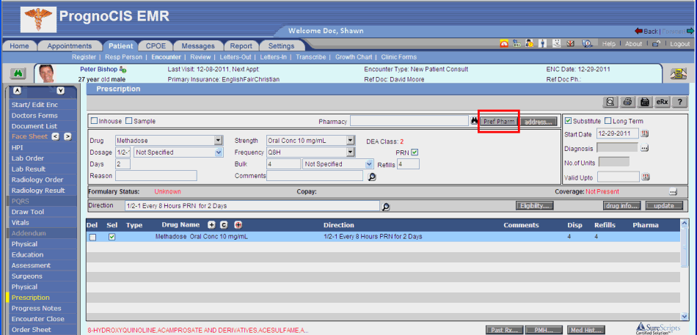Viewport: 697px width, 335px height.
Task: Click the Eligibility... button
Action: pyautogui.click(x=534, y=206)
